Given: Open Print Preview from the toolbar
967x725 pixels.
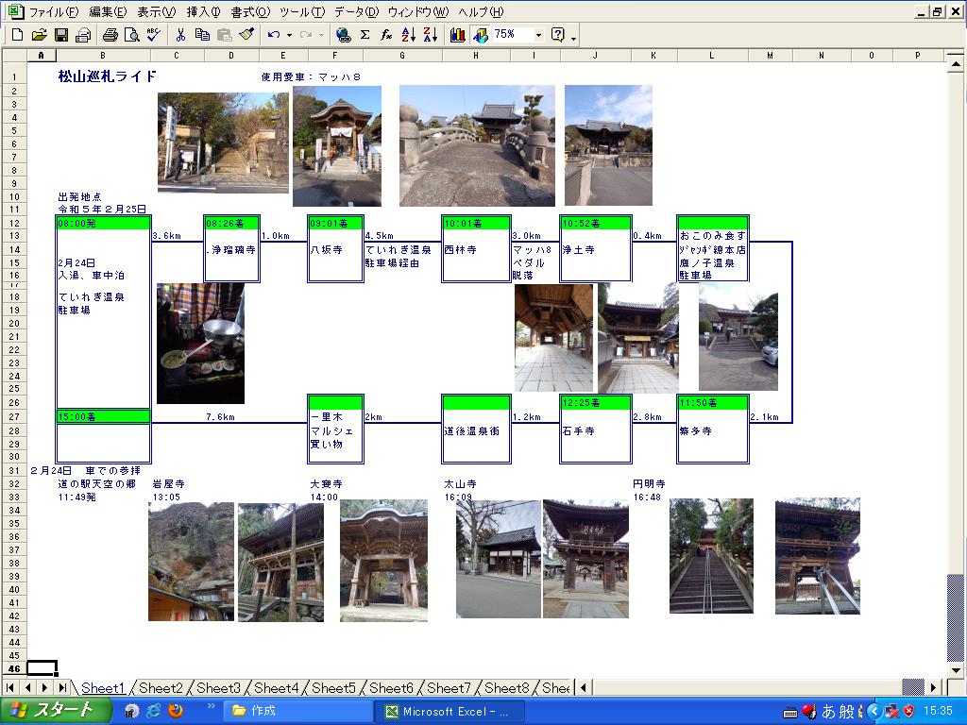Looking at the screenshot, I should (131, 35).
